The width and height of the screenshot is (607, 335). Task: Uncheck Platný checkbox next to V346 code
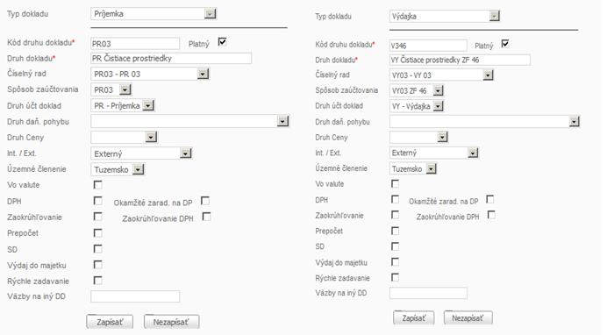(x=505, y=44)
